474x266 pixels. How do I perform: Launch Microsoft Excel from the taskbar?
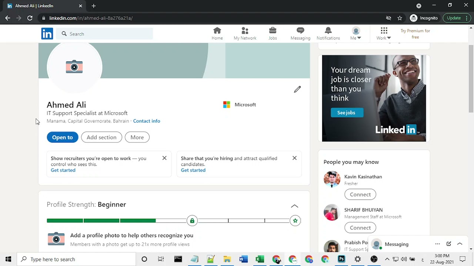click(260, 259)
